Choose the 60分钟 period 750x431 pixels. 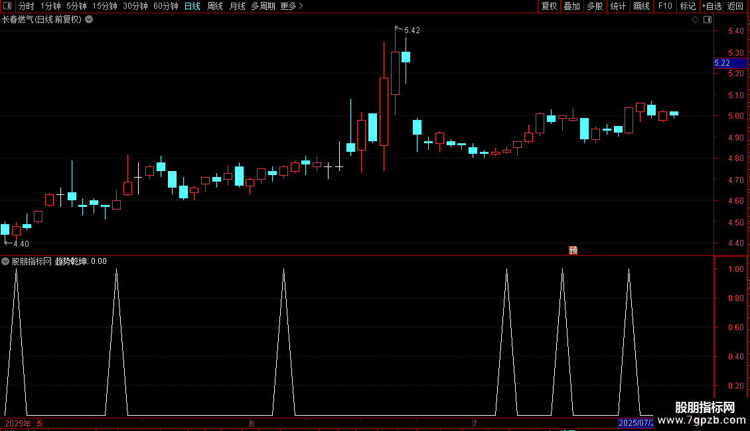(166, 6)
